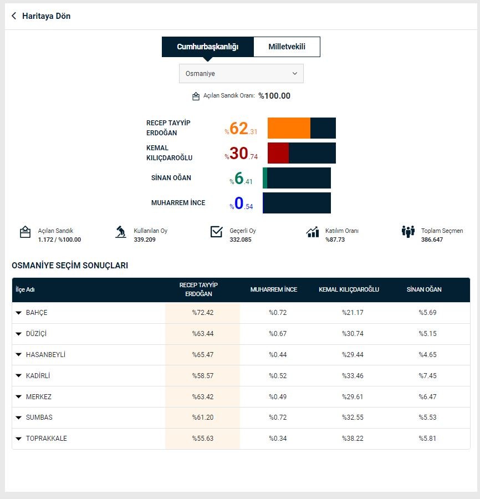
Task: Switch to the Milletvekili tab
Action: [287, 47]
